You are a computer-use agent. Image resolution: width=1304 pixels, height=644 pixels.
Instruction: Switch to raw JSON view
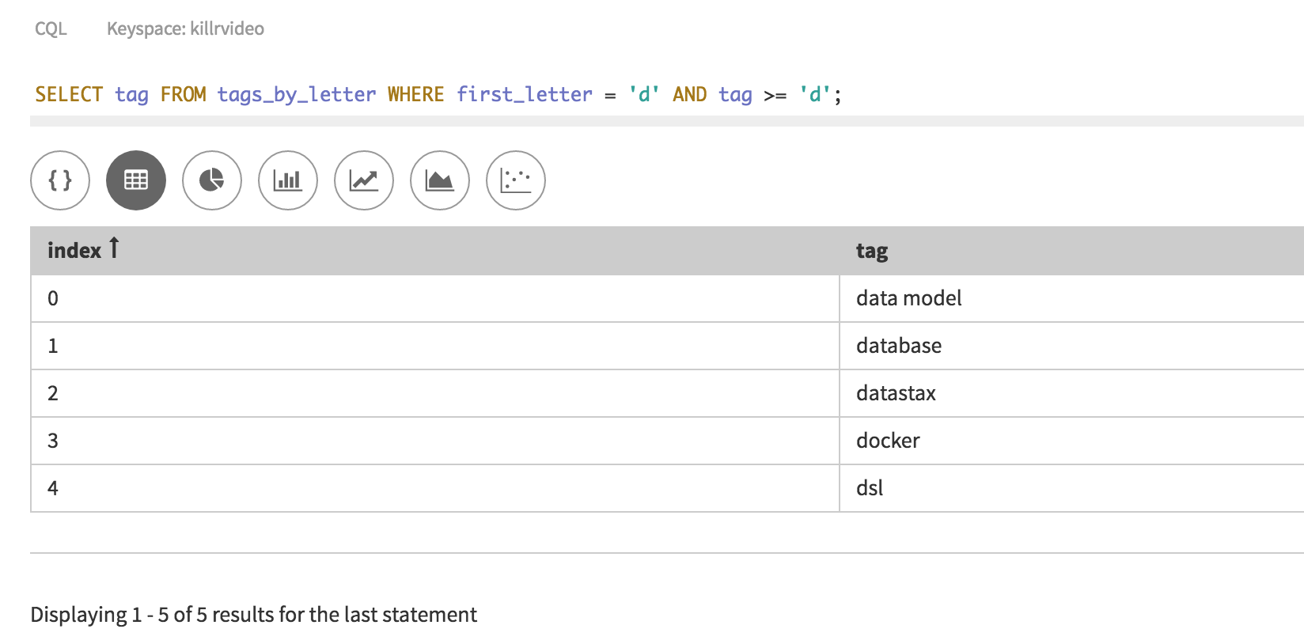(60, 180)
